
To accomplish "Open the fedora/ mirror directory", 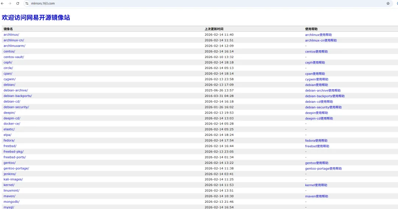I will 9,140.
